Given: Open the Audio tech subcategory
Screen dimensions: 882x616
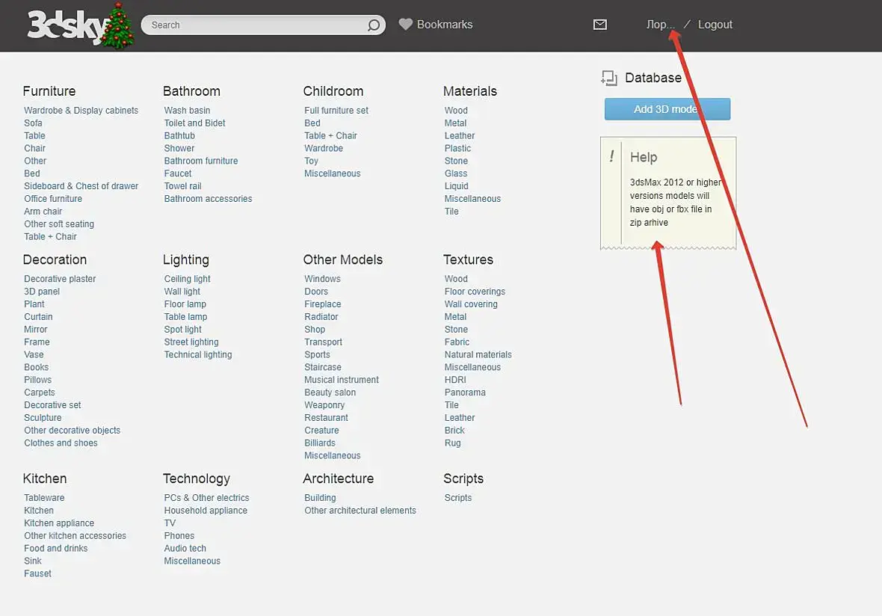Looking at the screenshot, I should point(185,549).
